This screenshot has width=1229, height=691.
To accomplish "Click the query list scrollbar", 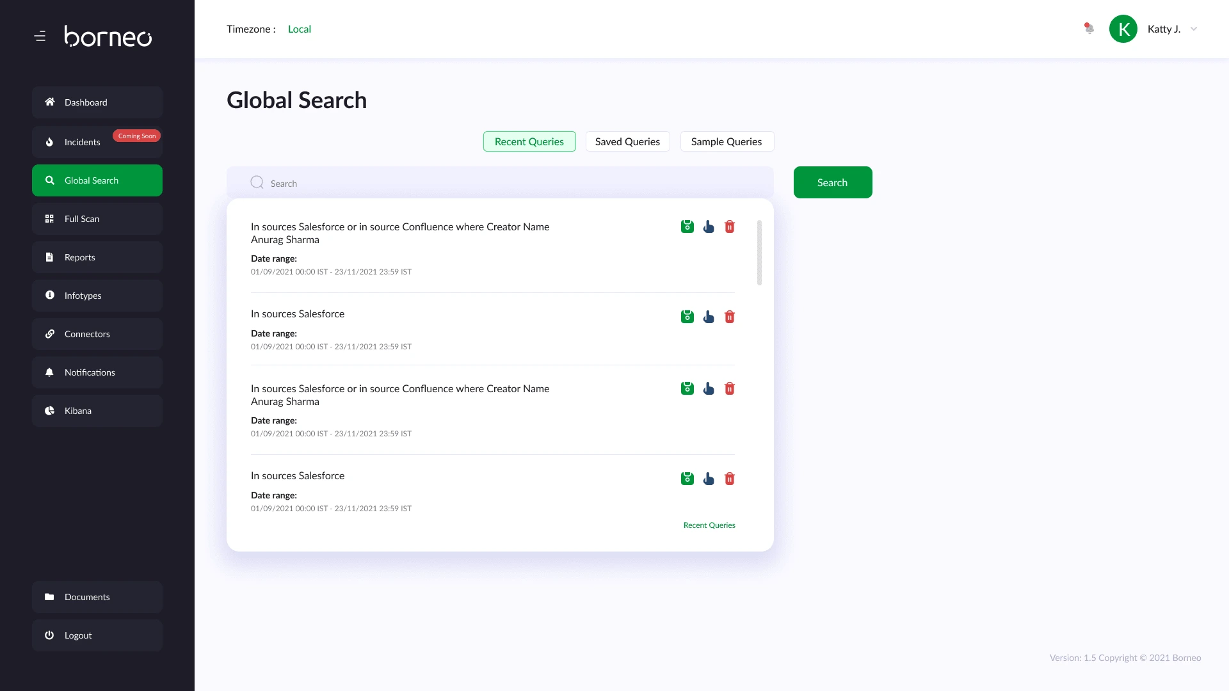I will [759, 253].
